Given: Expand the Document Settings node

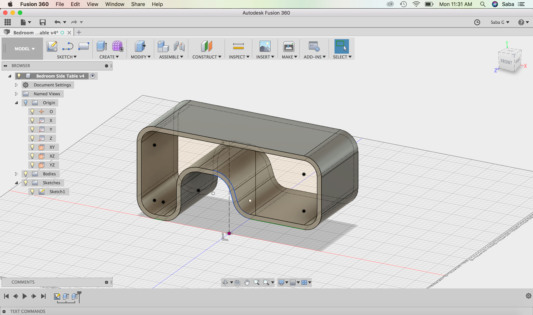Looking at the screenshot, I should coord(16,85).
